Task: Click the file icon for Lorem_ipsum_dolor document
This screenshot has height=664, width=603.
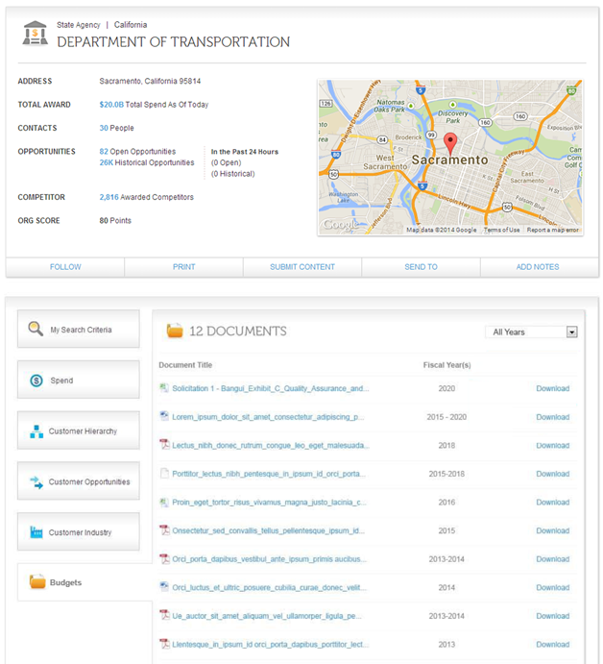Action: pyautogui.click(x=164, y=416)
